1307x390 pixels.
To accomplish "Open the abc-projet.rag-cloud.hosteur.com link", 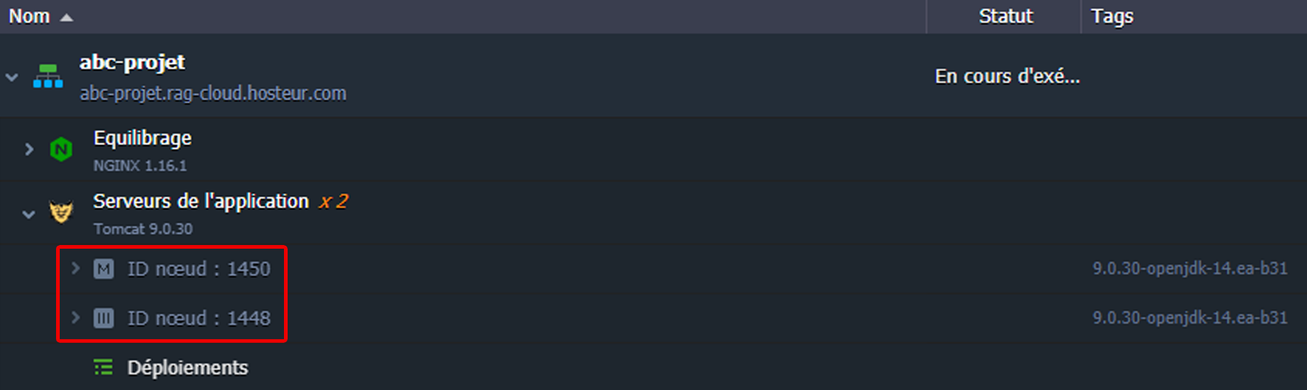I will coord(212,93).
